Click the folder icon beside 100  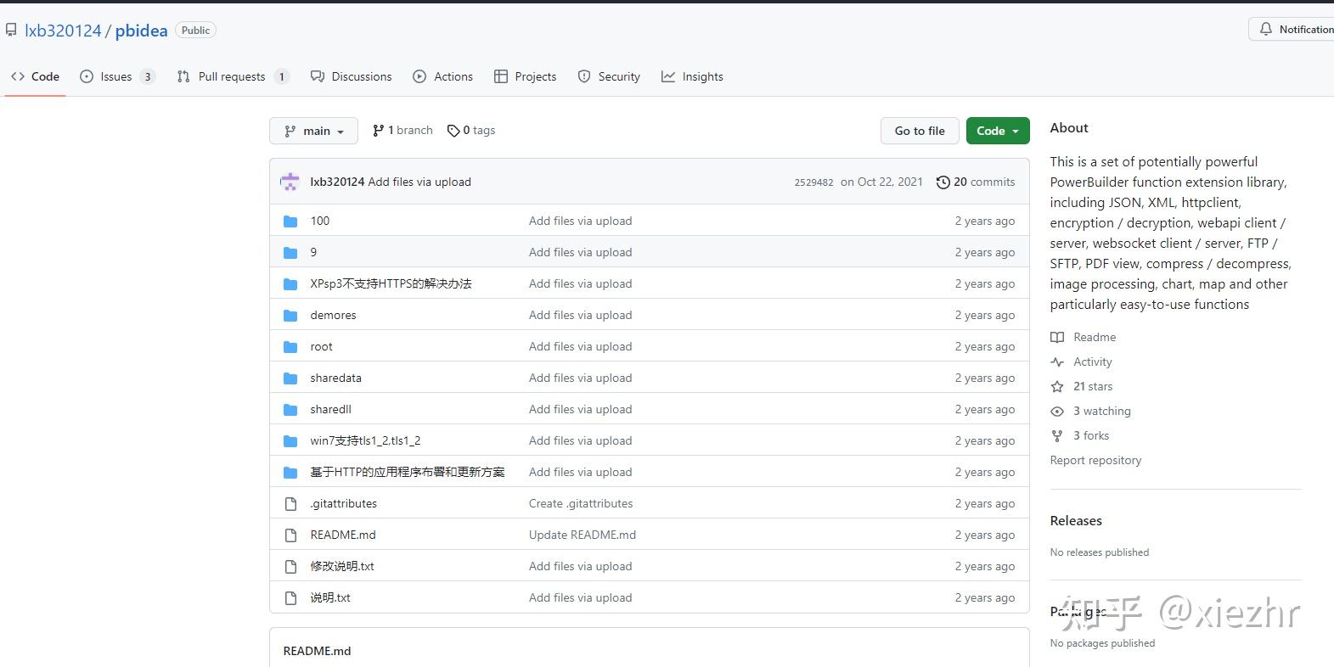click(x=290, y=221)
